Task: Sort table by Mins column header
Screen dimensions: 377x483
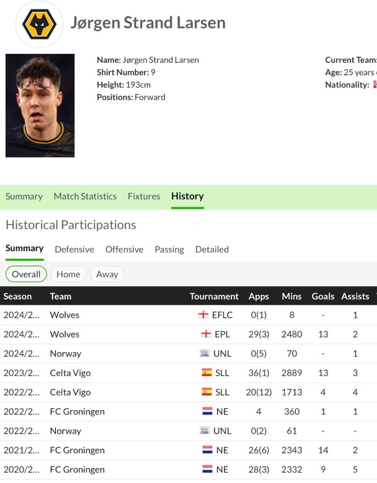Action: [292, 296]
